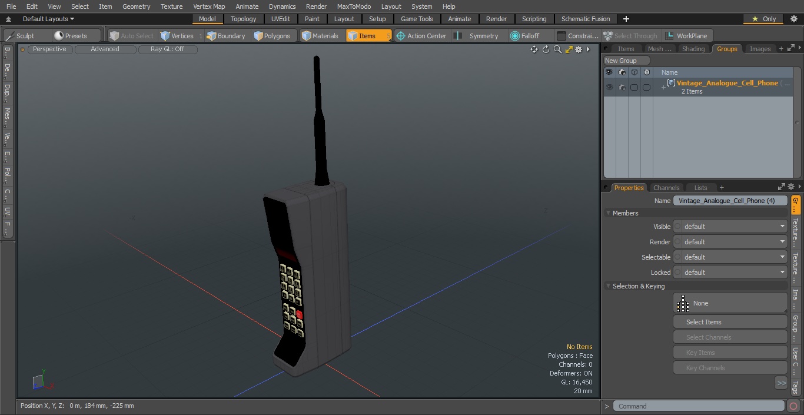Viewport: 804px width, 415px height.
Task: Click the New Group button
Action: 627,61
